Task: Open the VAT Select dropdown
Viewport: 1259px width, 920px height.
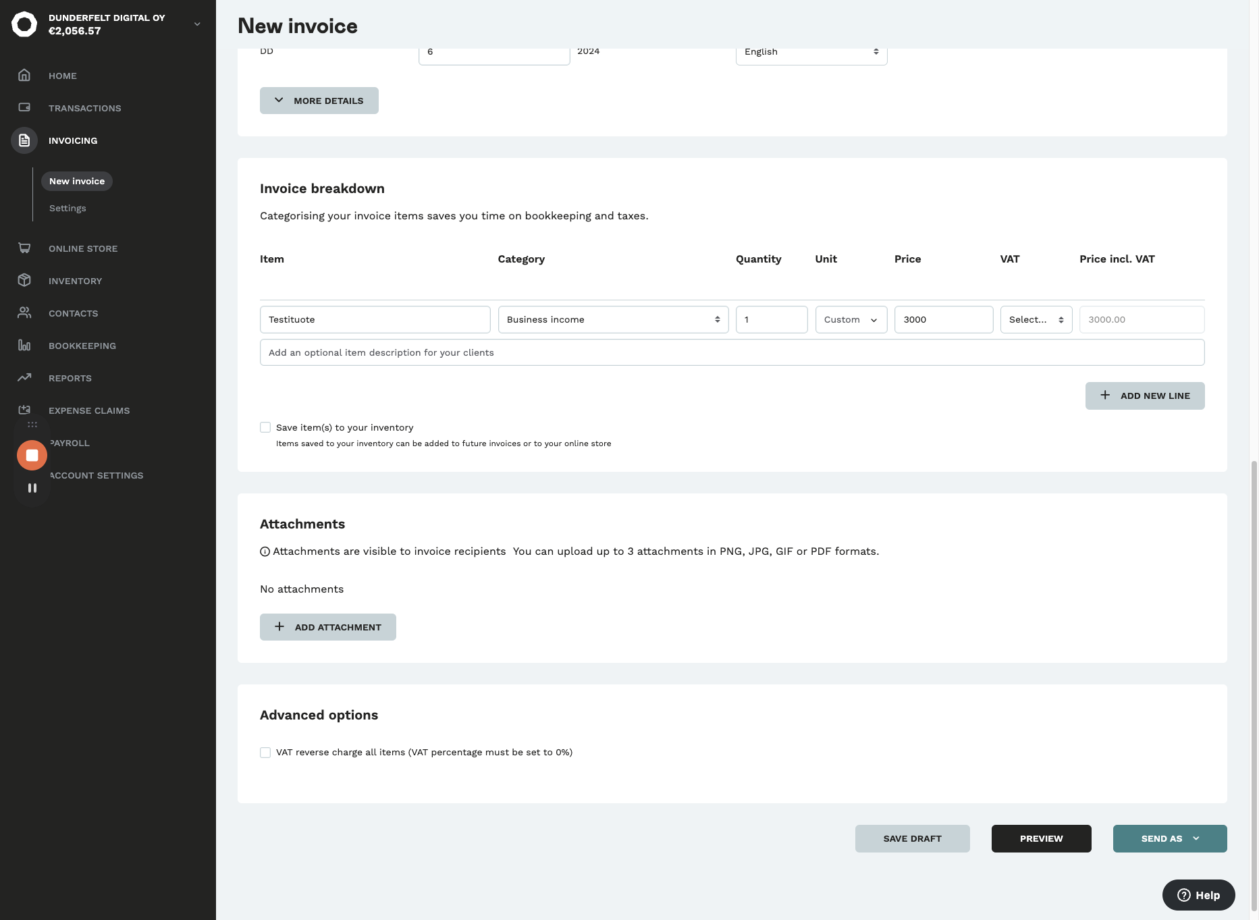Action: click(x=1036, y=320)
